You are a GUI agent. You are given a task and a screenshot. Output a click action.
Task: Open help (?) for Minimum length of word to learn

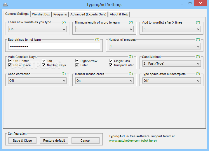point(131,22)
